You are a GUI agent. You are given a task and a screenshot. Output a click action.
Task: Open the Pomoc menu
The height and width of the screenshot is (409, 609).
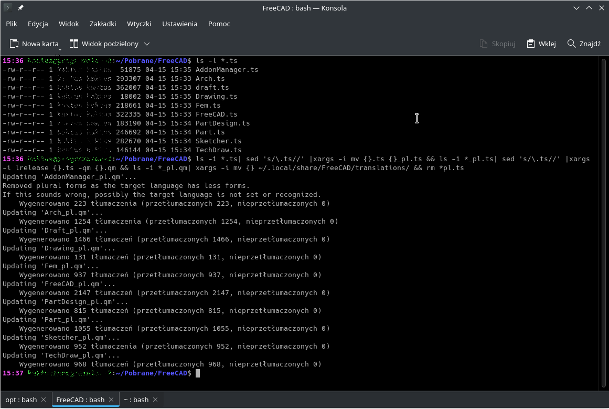pyautogui.click(x=219, y=24)
